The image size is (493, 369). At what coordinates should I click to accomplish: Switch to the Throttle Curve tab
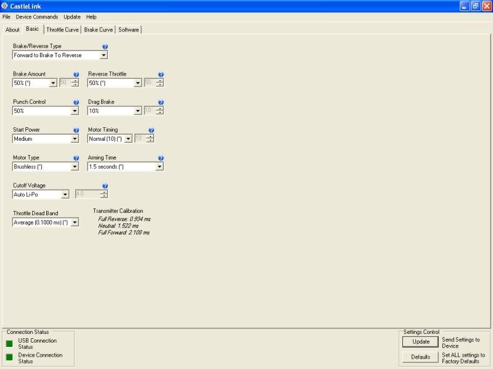click(62, 30)
